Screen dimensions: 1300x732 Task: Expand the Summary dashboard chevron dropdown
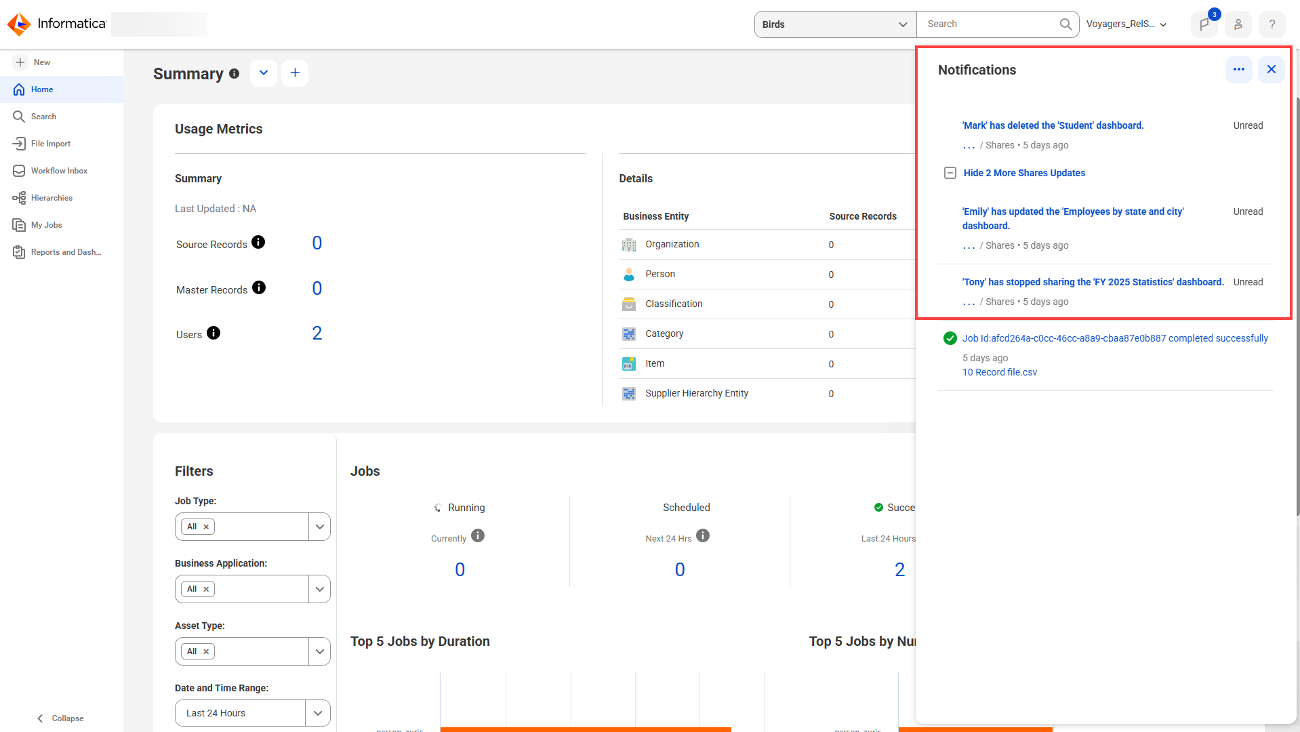click(x=264, y=73)
